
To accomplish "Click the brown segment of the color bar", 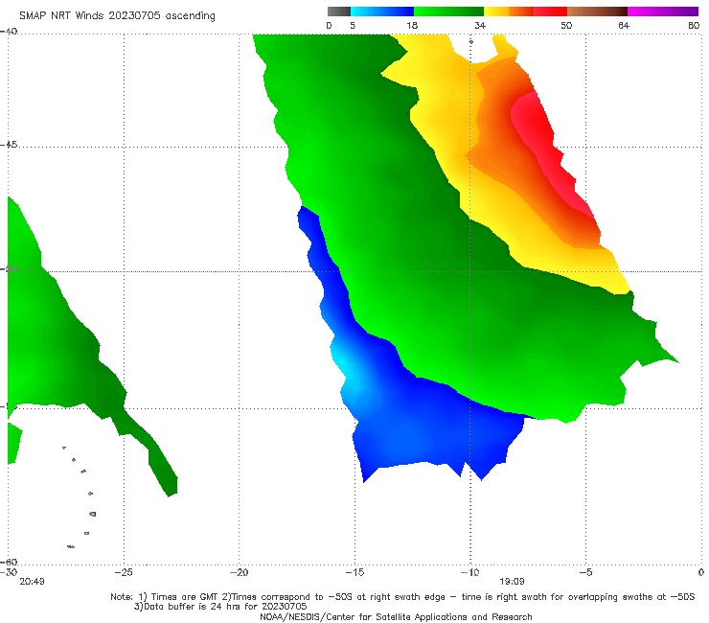I will pos(597,12).
